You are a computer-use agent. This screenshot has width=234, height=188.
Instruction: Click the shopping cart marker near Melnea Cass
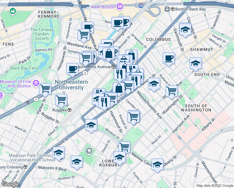click(124, 147)
